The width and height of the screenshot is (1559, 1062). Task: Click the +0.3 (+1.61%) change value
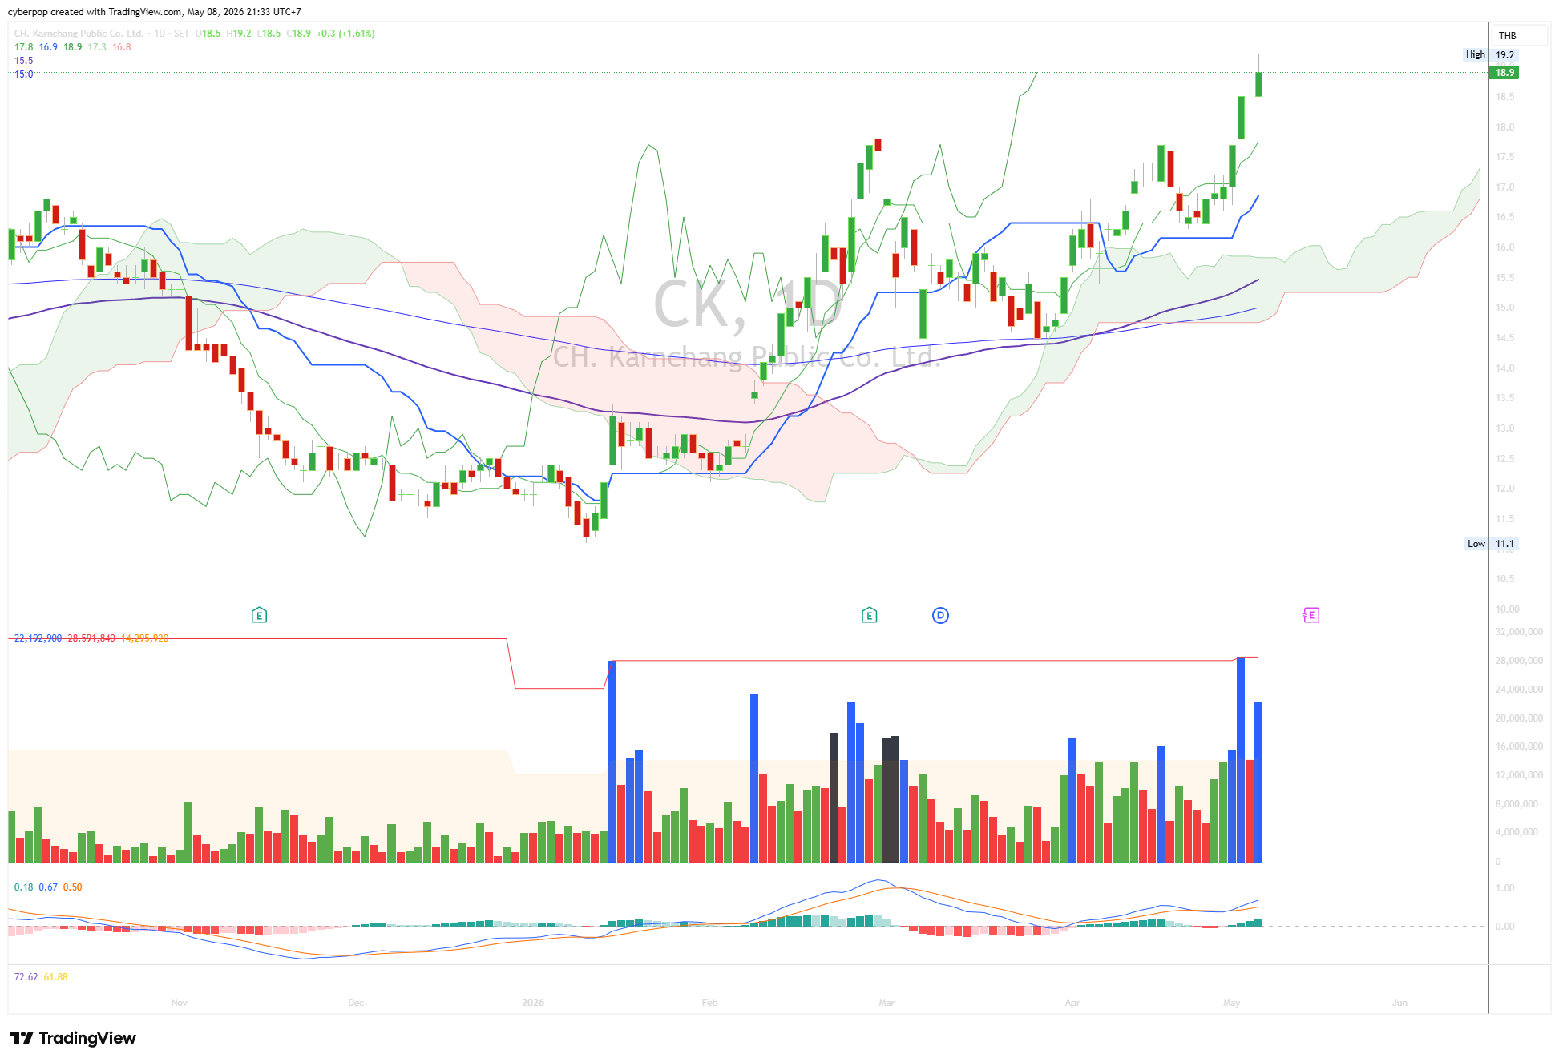[345, 34]
